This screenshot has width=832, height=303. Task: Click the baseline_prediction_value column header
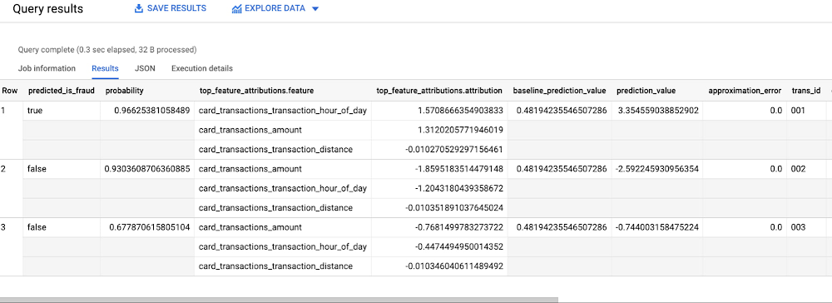coord(559,91)
